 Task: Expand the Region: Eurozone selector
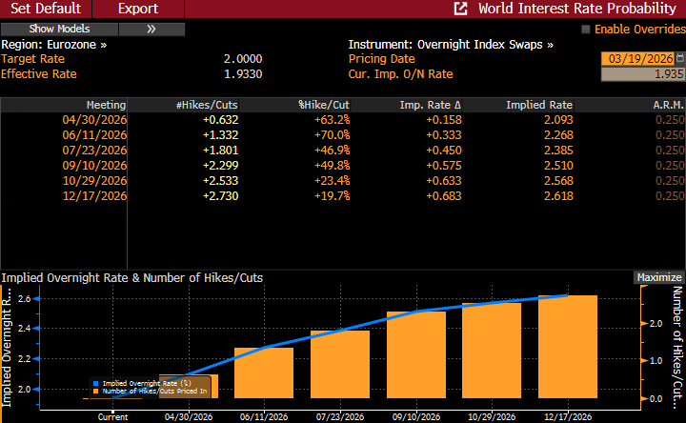[54, 44]
